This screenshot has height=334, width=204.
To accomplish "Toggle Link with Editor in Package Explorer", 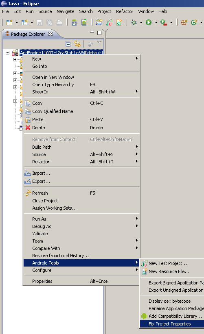I will [77, 44].
